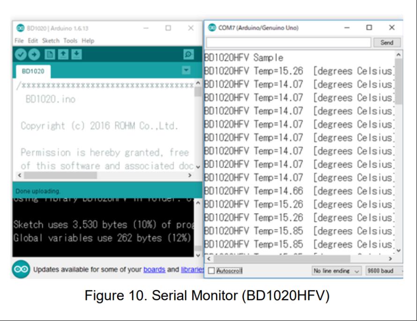417x321 pixels.
Task: Open the No line ending dropdown
Action: point(336,271)
